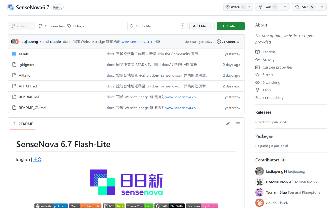Click the SenseNova logo image in README
The height and width of the screenshot is (208, 329).
click(126, 182)
